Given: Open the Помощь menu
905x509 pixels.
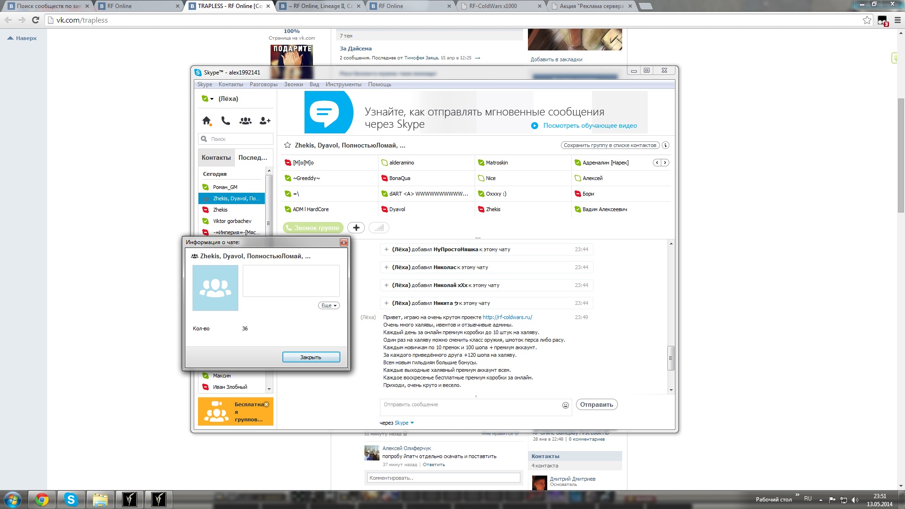Looking at the screenshot, I should click(379, 84).
